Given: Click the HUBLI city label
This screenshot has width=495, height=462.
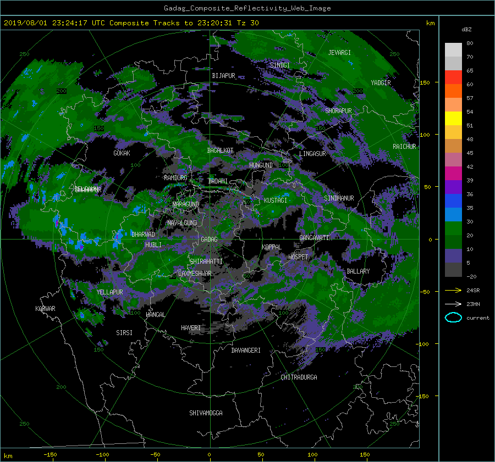Looking at the screenshot, I should [x=153, y=244].
